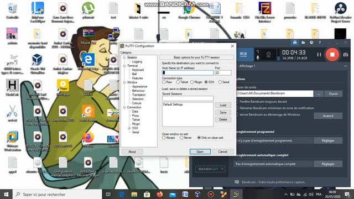Screen dimensions: 354x199
Task: Toggle the Bandicam microphone icon
Action: 258,57
